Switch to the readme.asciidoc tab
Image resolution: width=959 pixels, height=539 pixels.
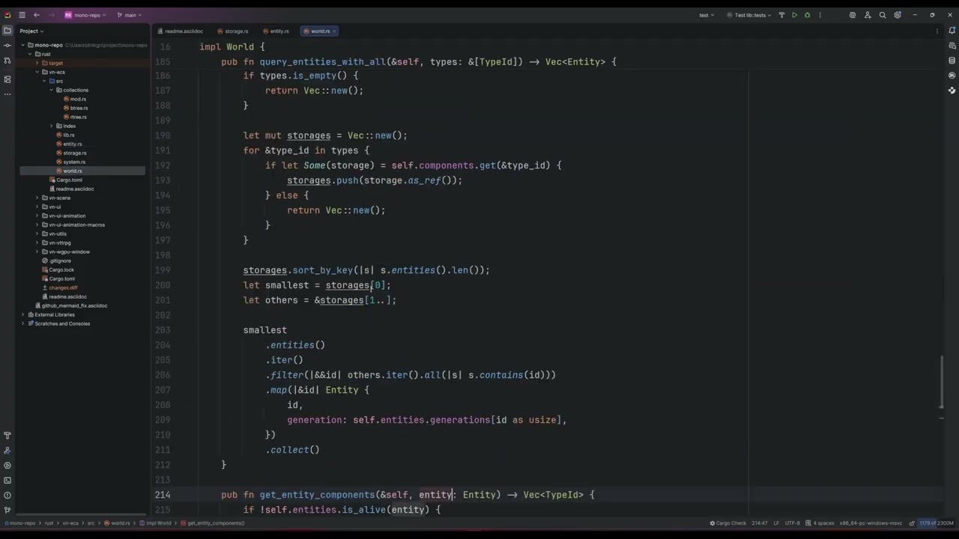pyautogui.click(x=180, y=31)
